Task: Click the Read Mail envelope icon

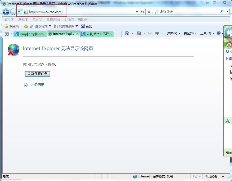Action: [x=150, y=33]
